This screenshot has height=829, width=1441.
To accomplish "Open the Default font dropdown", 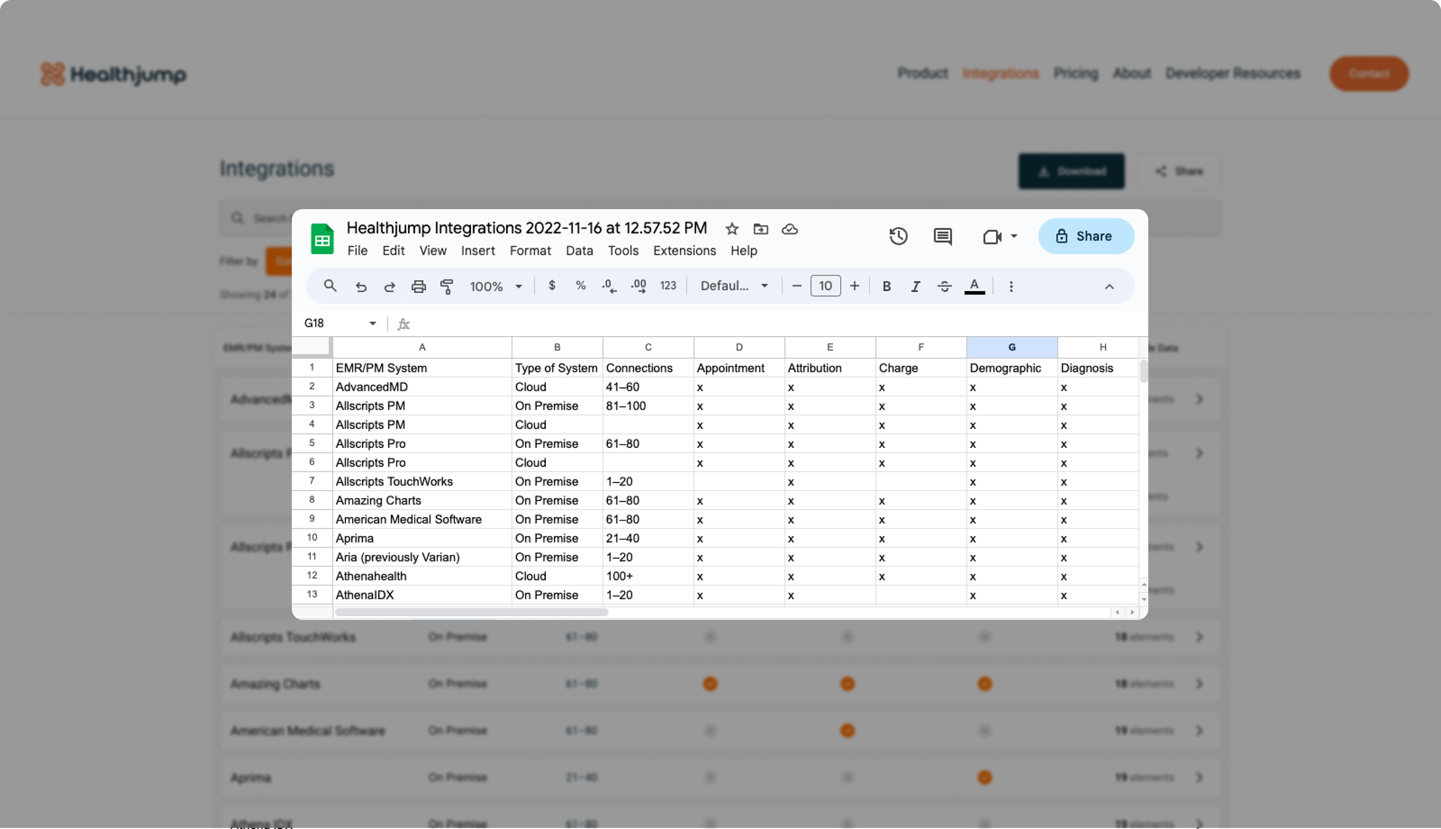I will [x=734, y=286].
